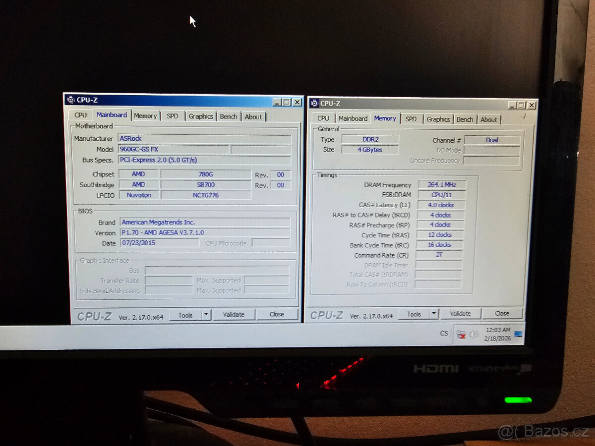Switch to the SPD tab in left window
Viewport: 595px width, 446px height.
[173, 115]
